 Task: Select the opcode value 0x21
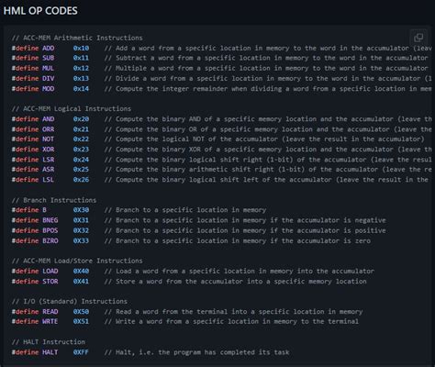coord(81,129)
